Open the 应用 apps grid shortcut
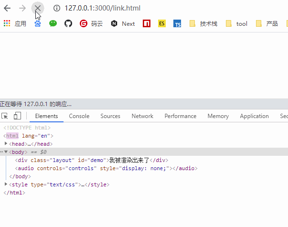This screenshot has height=227, width=288. coord(15,23)
